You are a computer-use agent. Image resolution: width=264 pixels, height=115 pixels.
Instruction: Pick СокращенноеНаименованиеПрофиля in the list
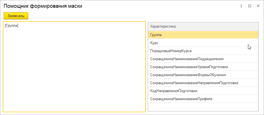click(x=203, y=99)
